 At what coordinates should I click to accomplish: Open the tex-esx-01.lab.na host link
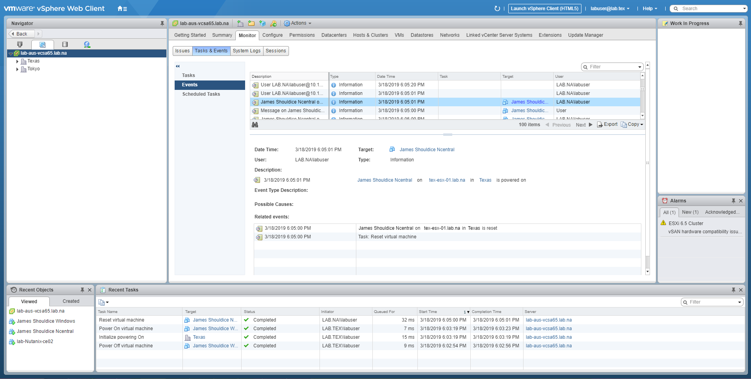447,180
